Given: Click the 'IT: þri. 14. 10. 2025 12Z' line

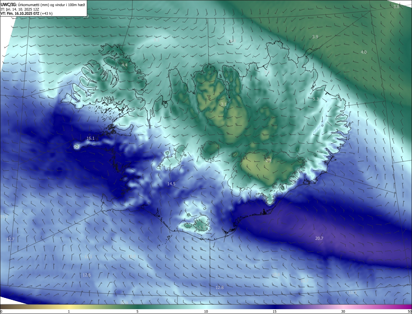Looking at the screenshot, I should coord(20,9).
